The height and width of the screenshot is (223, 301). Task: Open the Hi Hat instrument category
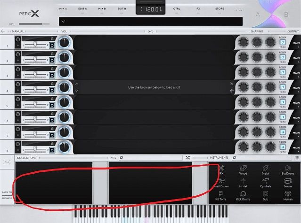pos(243,183)
